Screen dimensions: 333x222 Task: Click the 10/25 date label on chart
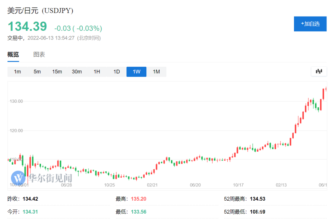[x=109, y=185]
